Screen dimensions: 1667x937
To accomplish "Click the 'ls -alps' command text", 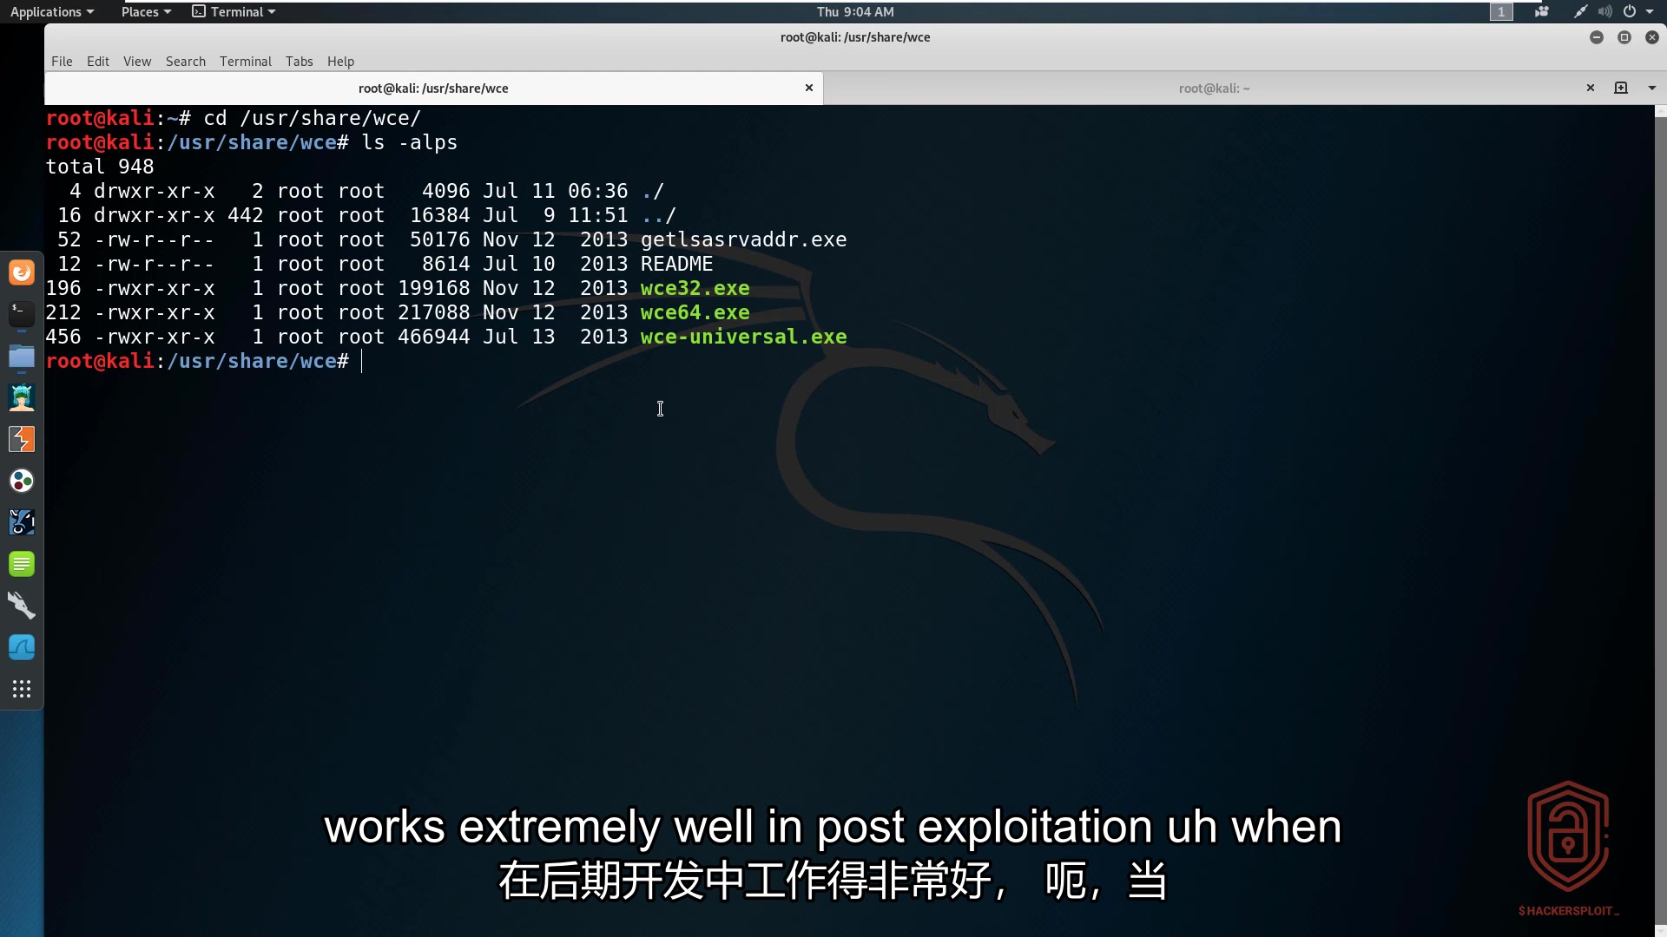I will (x=409, y=142).
